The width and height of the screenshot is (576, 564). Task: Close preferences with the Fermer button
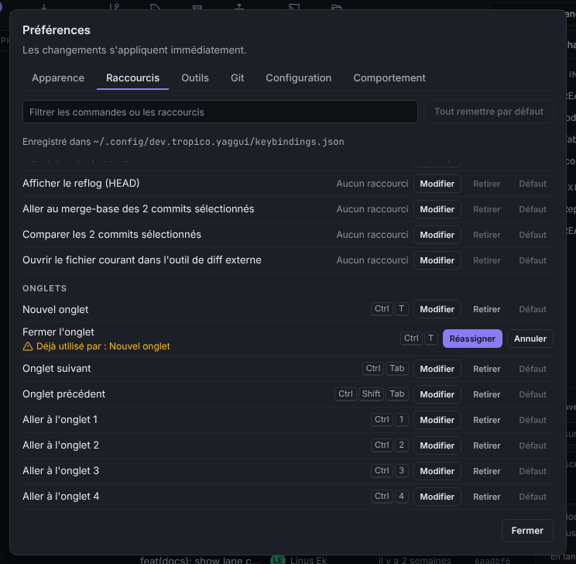[527, 531]
